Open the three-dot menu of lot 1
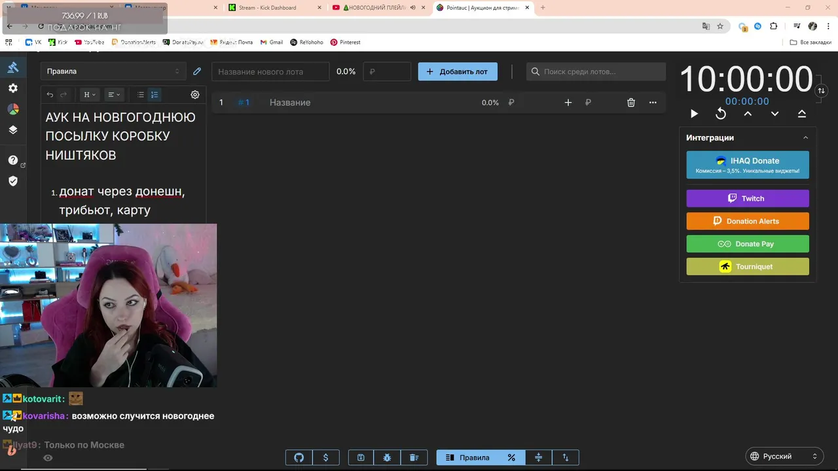The image size is (838, 471). 653,103
